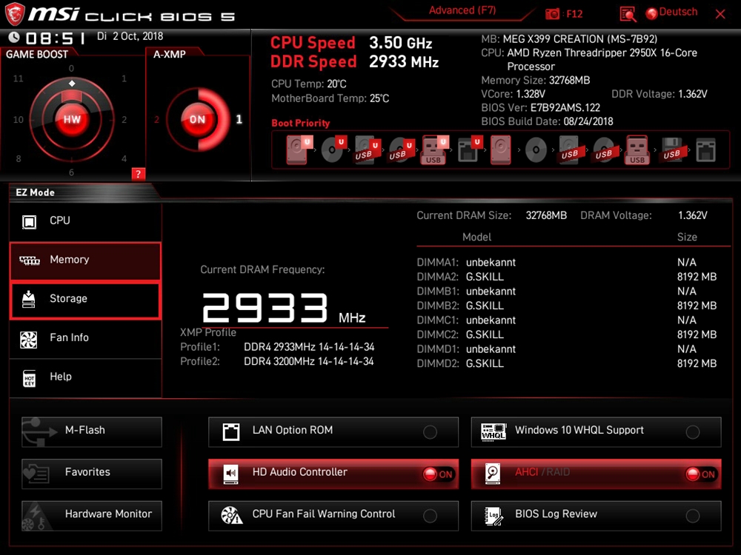Disable the HD Audio Controller
The width and height of the screenshot is (741, 555).
click(438, 474)
